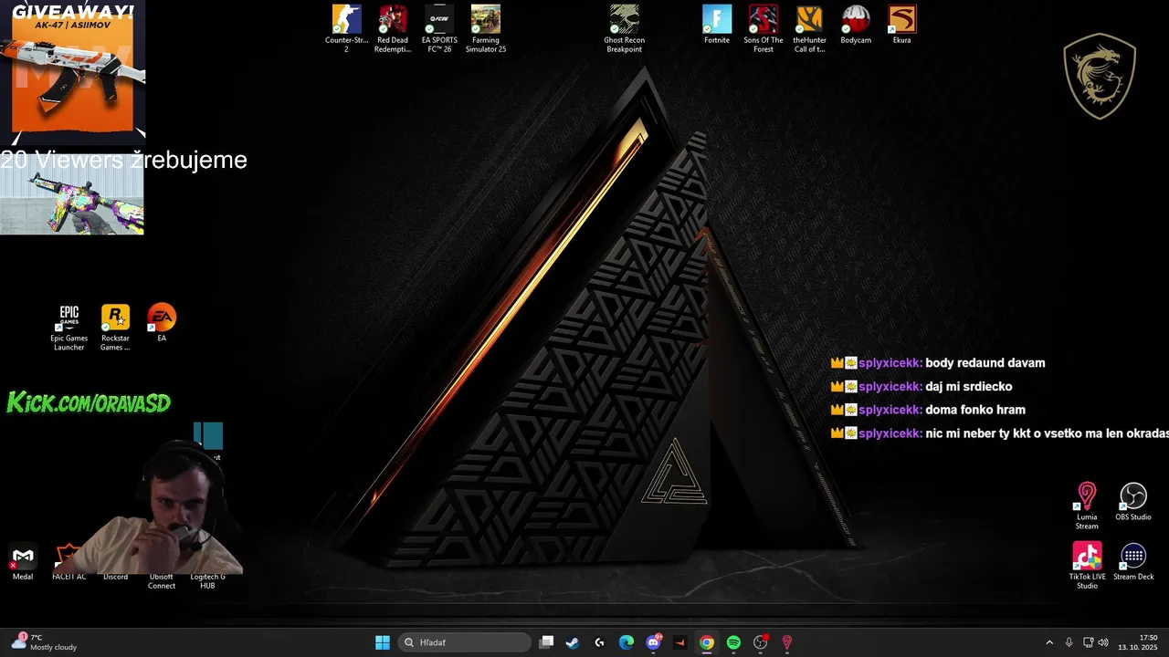Select the OBS Studio desktop icon

tap(1133, 502)
